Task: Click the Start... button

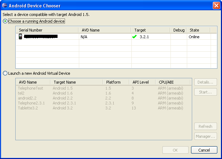Action: 206,92
